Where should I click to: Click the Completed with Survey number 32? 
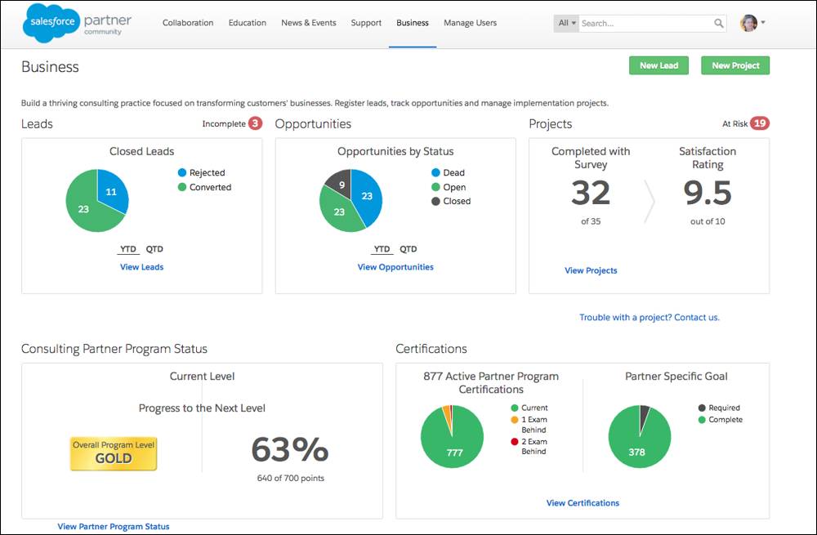[591, 193]
